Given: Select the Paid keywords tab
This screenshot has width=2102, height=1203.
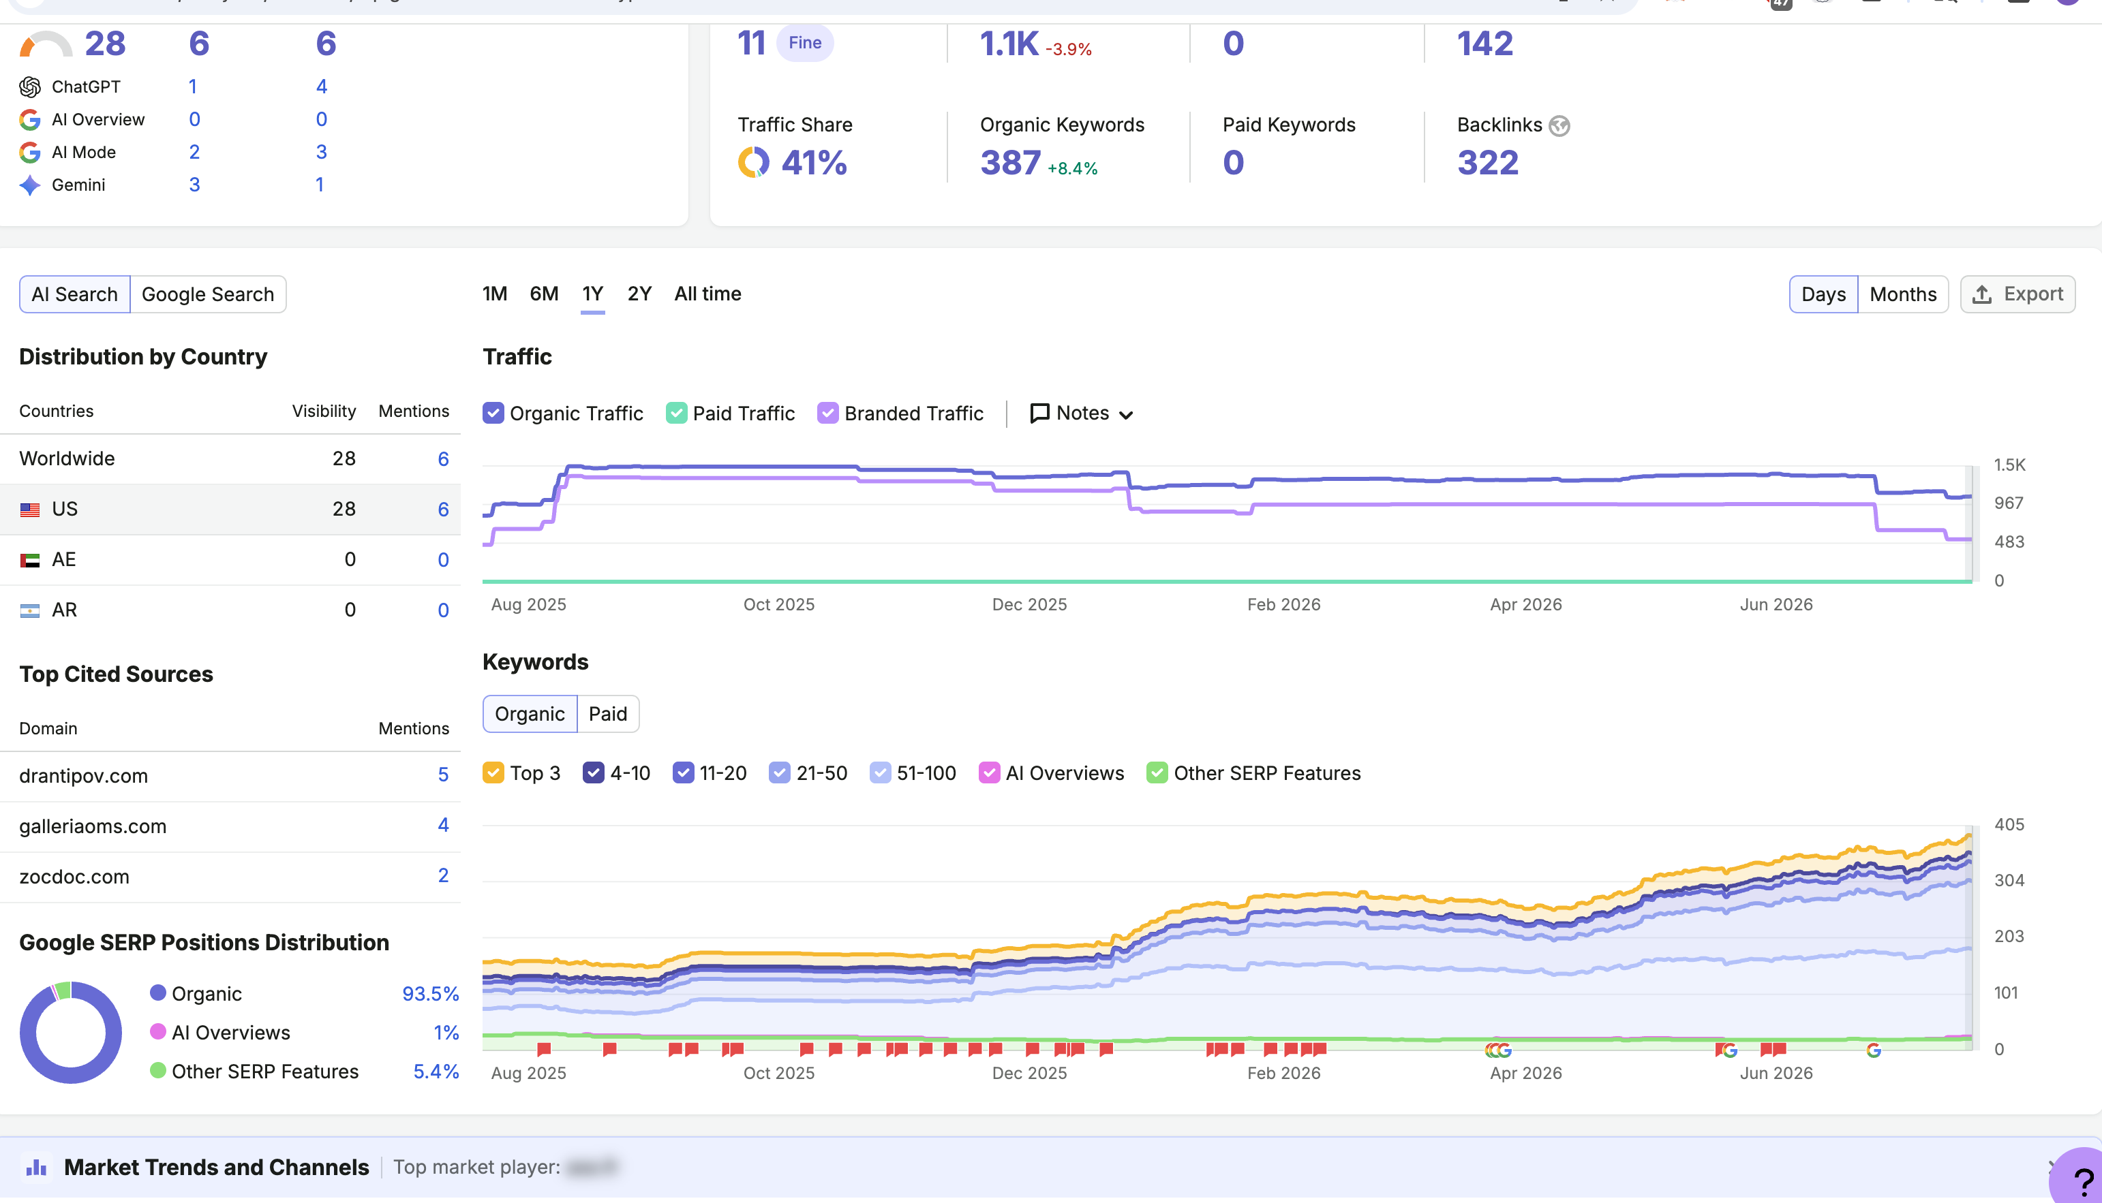Looking at the screenshot, I should (607, 715).
